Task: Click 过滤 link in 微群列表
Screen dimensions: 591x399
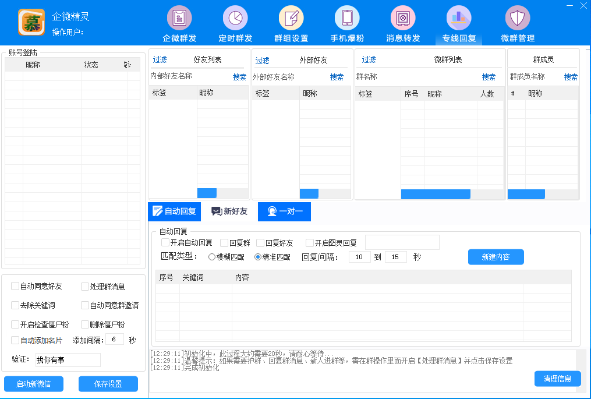Action: [369, 59]
